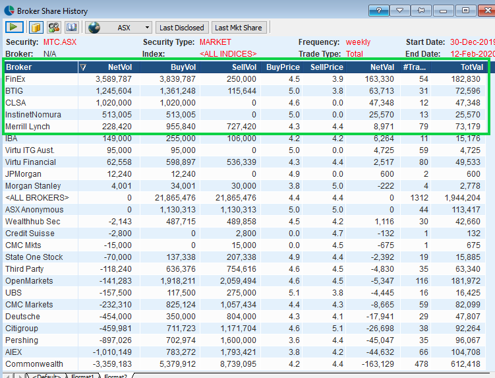Click the yellow stacked documents toolbar icon
495x378 pixels.
tap(36, 27)
